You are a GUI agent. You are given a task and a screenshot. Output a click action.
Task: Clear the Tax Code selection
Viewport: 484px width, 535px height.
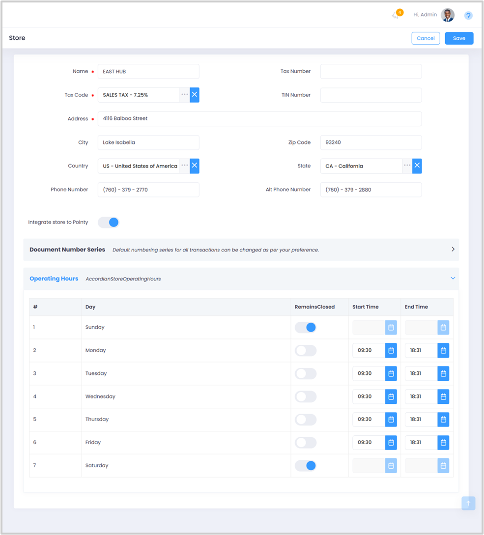tap(195, 95)
